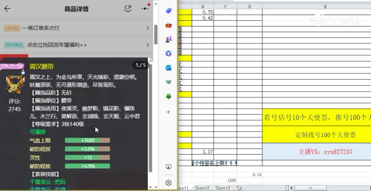Viewport: 371px width, 191px height.
Task: Open the blue shopping tag sidebar icon
Action: tap(168, 11)
